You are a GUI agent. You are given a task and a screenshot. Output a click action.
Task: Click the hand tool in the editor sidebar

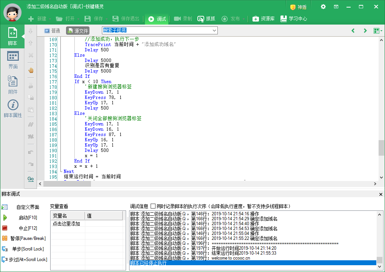click(31, 70)
